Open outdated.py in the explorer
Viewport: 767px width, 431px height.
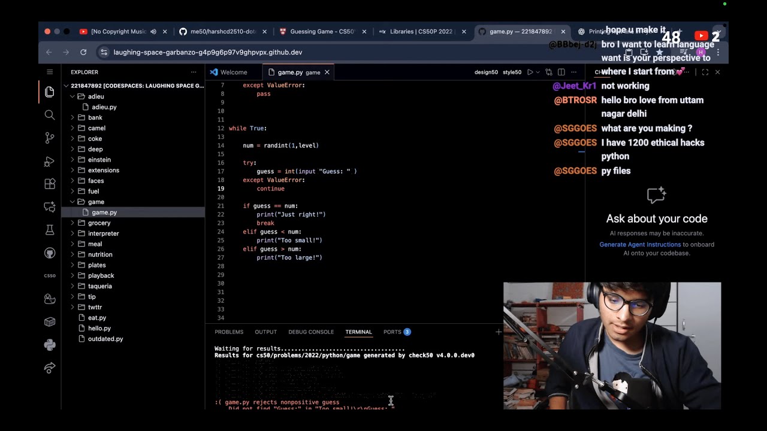coord(105,339)
